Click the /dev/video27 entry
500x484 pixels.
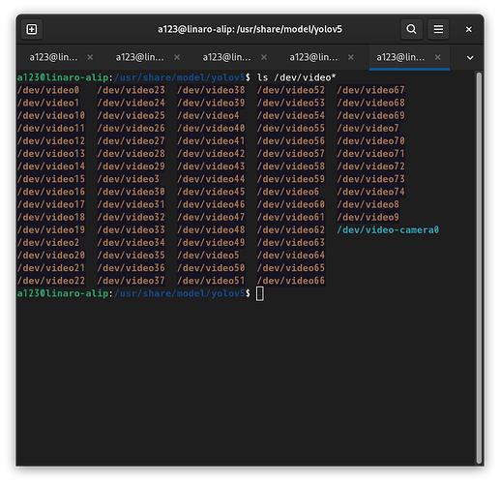(132, 141)
